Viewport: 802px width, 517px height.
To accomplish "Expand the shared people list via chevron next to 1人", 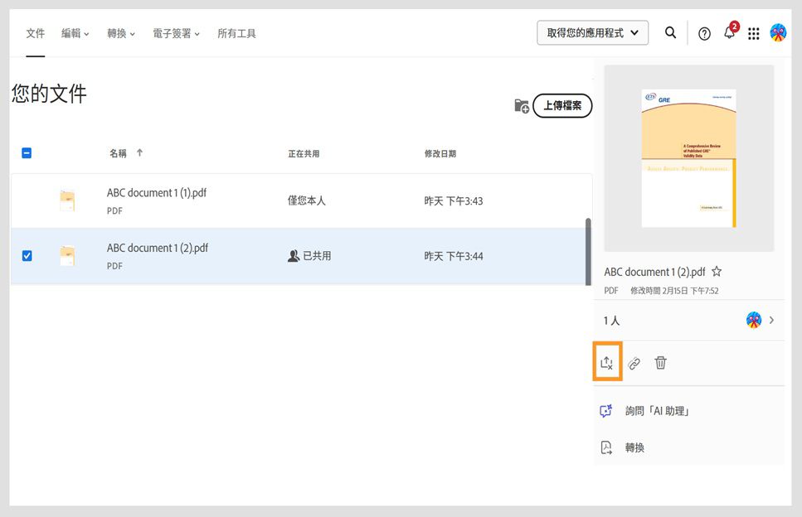I will [x=771, y=320].
